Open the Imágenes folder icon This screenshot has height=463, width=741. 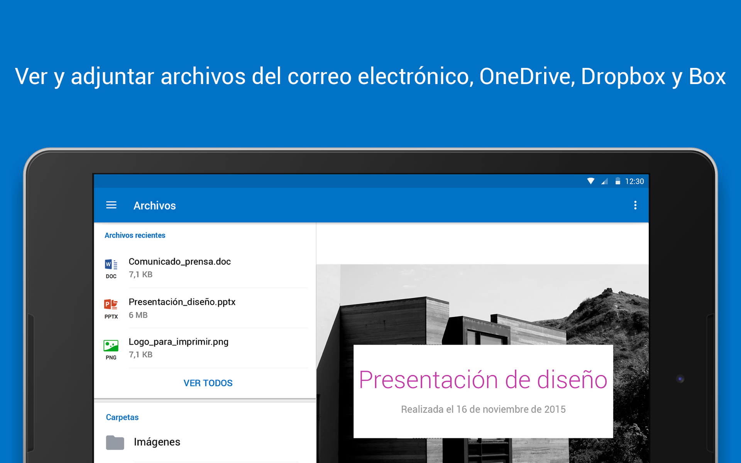[115, 442]
